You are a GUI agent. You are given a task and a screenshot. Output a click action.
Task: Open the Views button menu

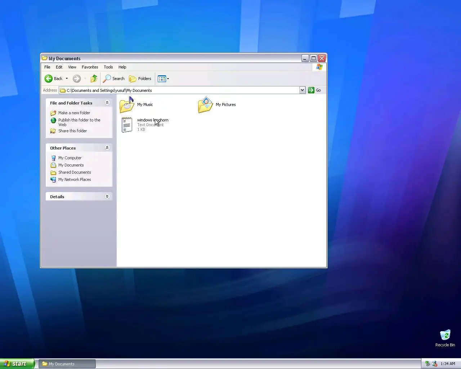pyautogui.click(x=163, y=79)
